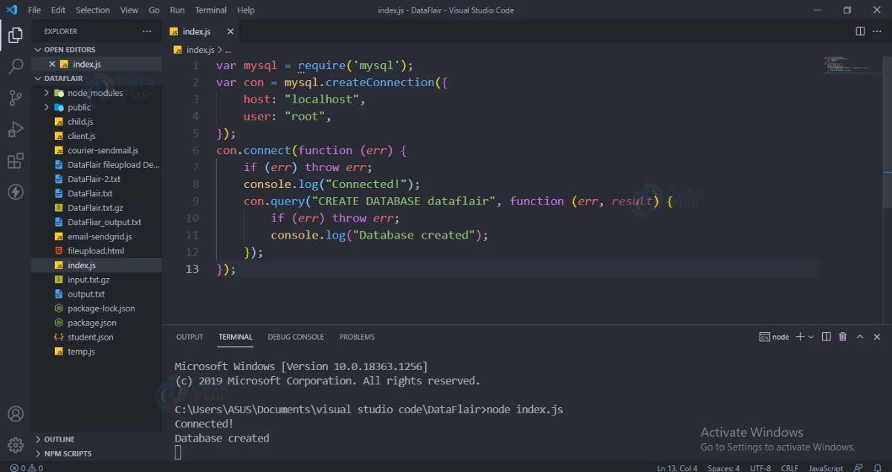Open the terminal launch profile dropdown arrow
Viewport: 892px width, 472px height.
[811, 337]
